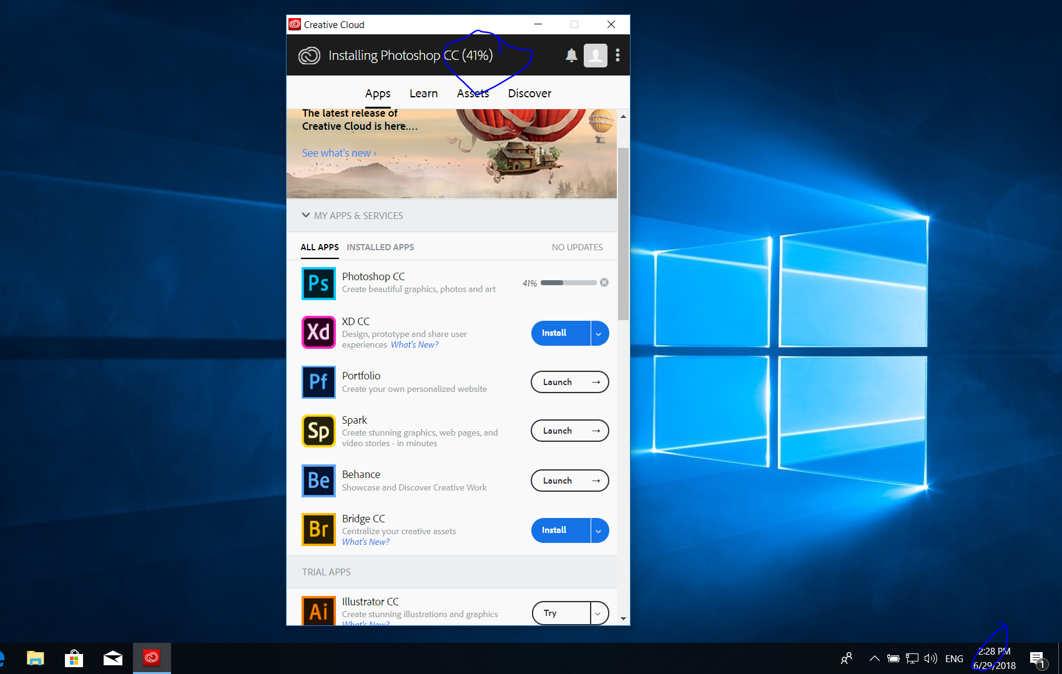Open battery status tray icon

click(893, 658)
